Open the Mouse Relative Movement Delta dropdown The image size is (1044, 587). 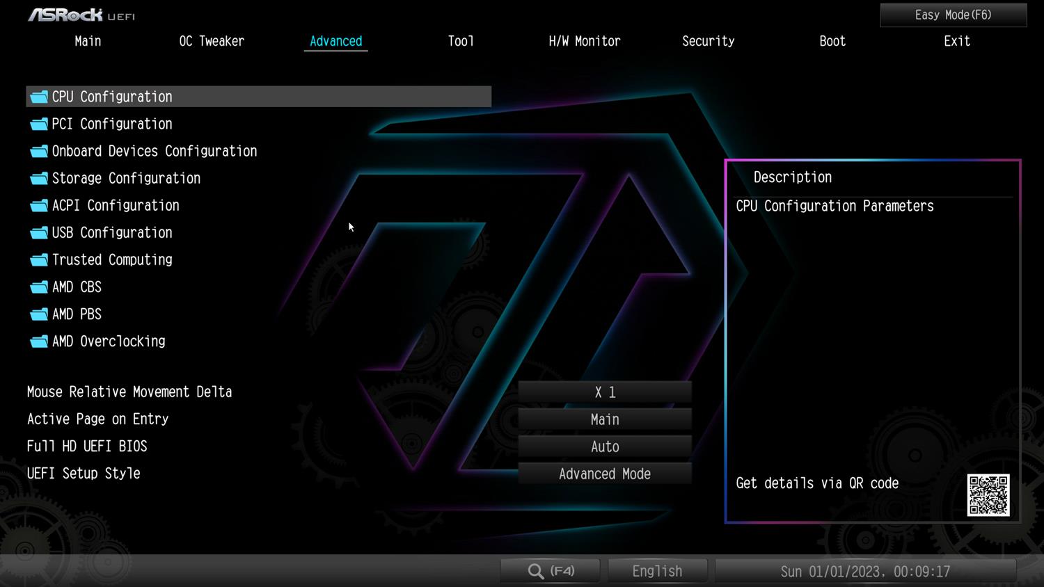tap(604, 392)
